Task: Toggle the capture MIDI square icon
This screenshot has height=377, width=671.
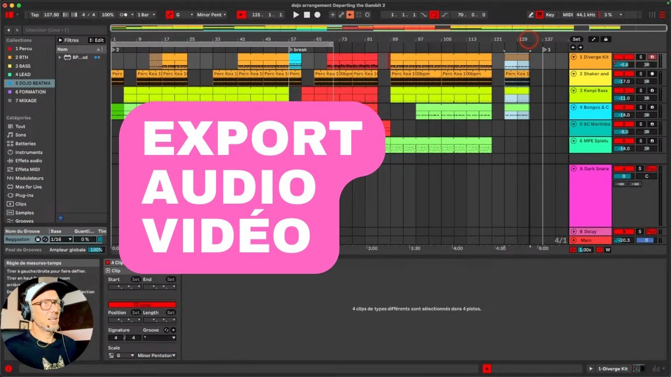Action: [x=359, y=15]
